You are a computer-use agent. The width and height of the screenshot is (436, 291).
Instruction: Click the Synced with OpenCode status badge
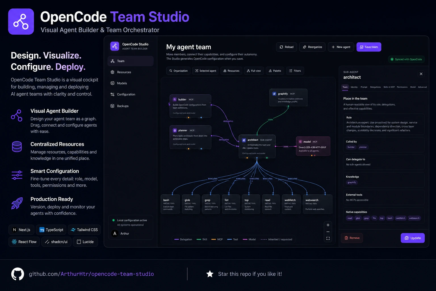coord(406,59)
